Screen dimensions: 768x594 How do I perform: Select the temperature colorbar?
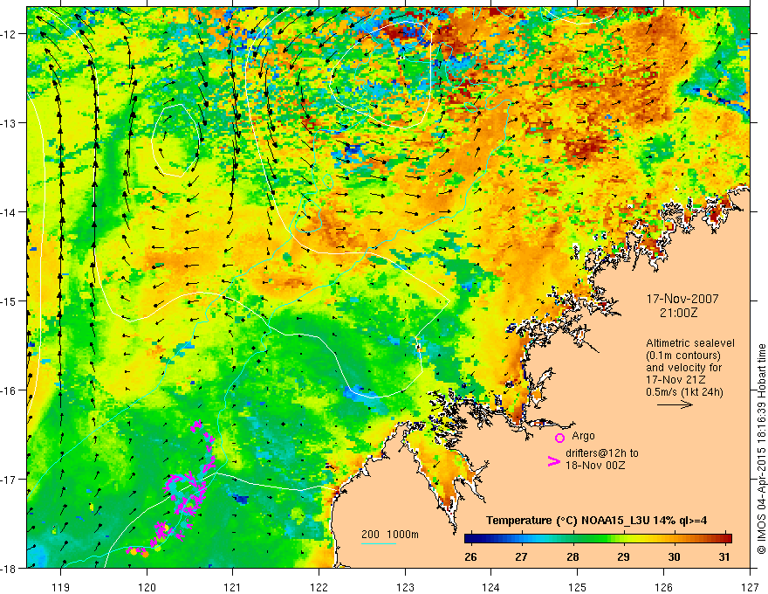pos(598,539)
